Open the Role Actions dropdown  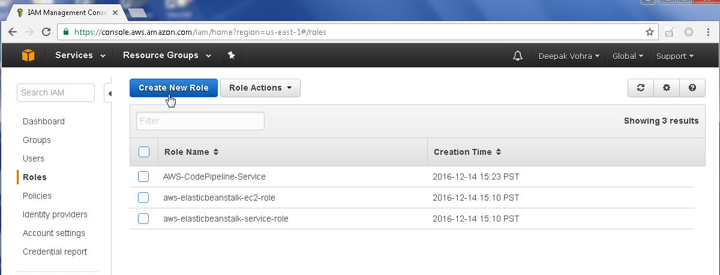click(x=260, y=88)
